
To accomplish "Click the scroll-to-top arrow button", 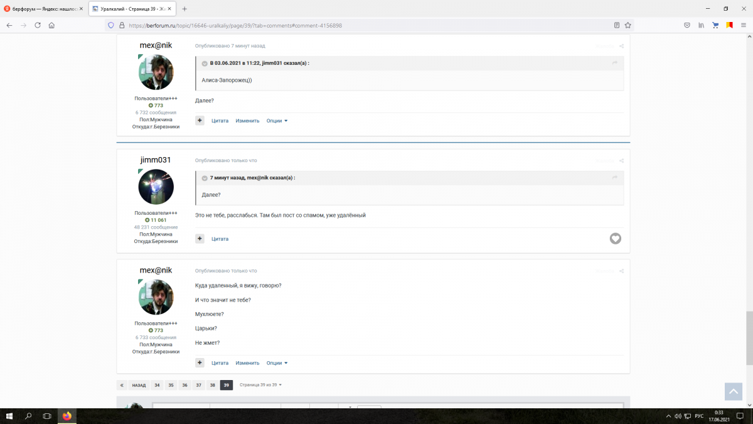I will [733, 391].
